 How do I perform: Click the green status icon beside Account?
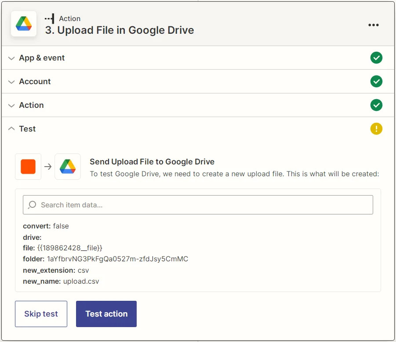(376, 81)
